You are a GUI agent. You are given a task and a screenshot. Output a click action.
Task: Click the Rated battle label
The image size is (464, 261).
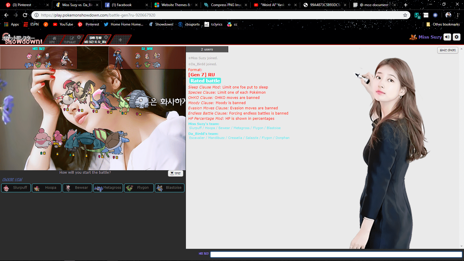click(205, 81)
